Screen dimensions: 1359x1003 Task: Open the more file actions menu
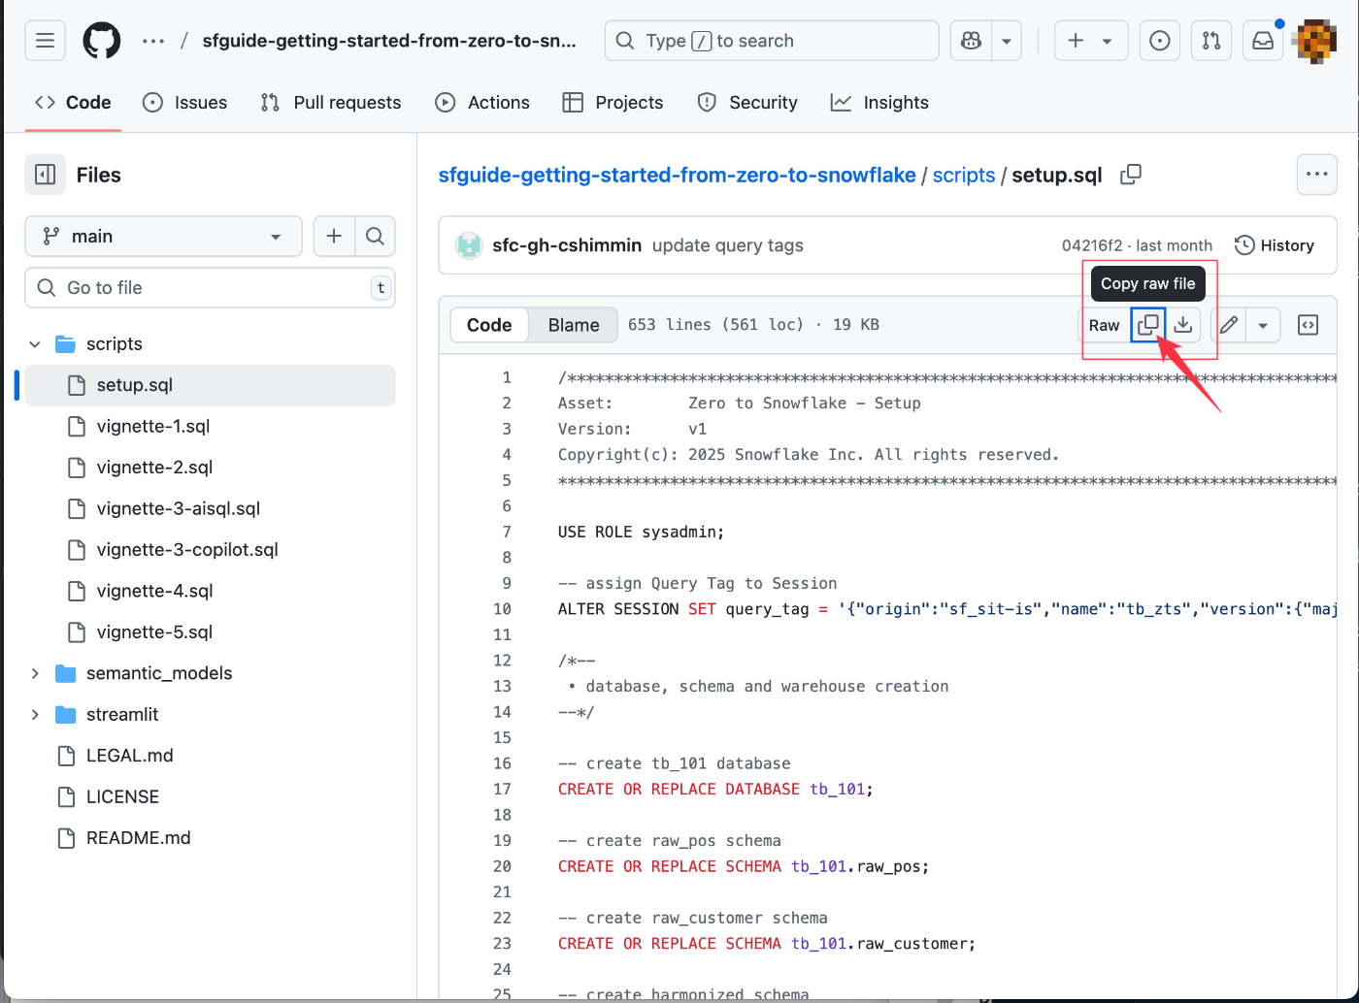1316,175
